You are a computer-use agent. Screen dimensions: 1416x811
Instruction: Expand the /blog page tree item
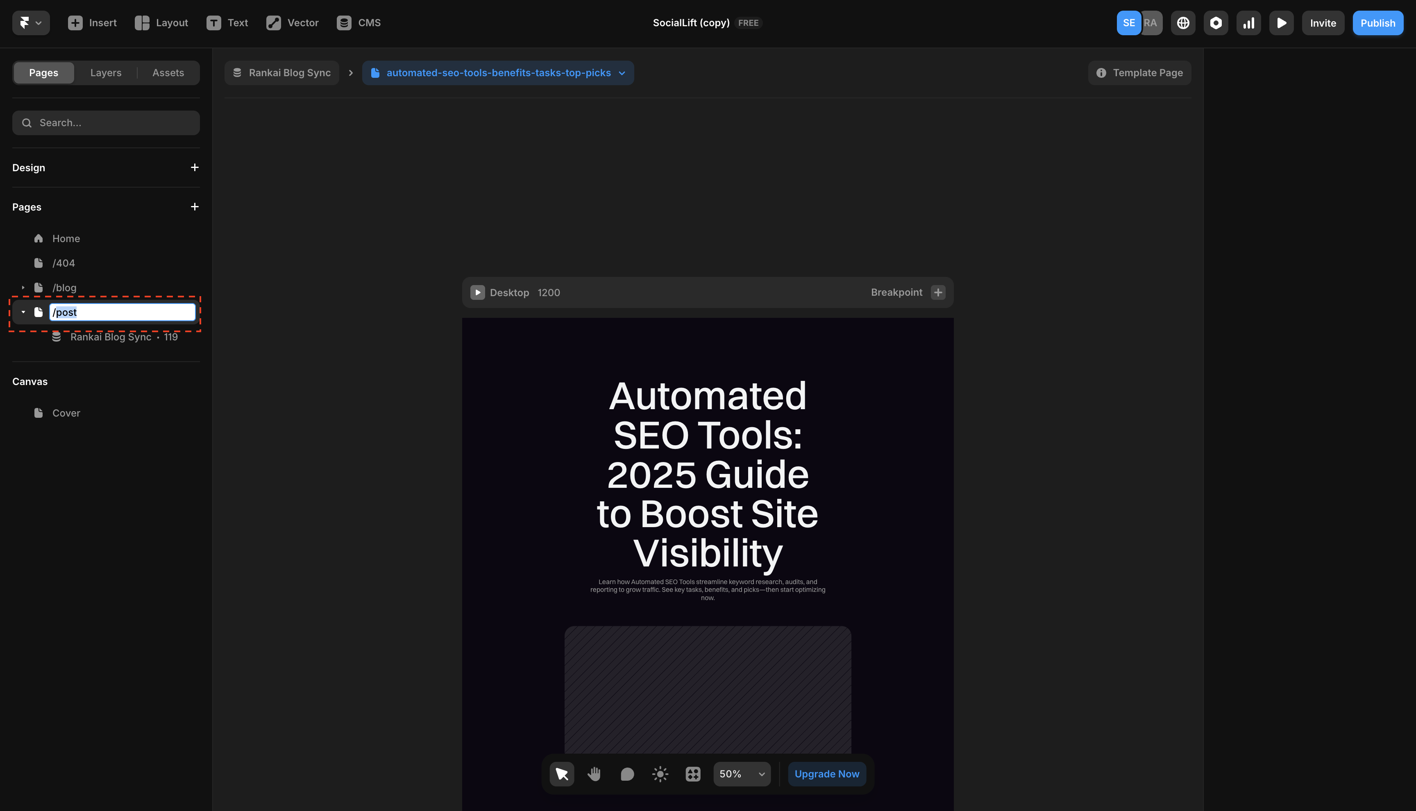[x=23, y=288]
